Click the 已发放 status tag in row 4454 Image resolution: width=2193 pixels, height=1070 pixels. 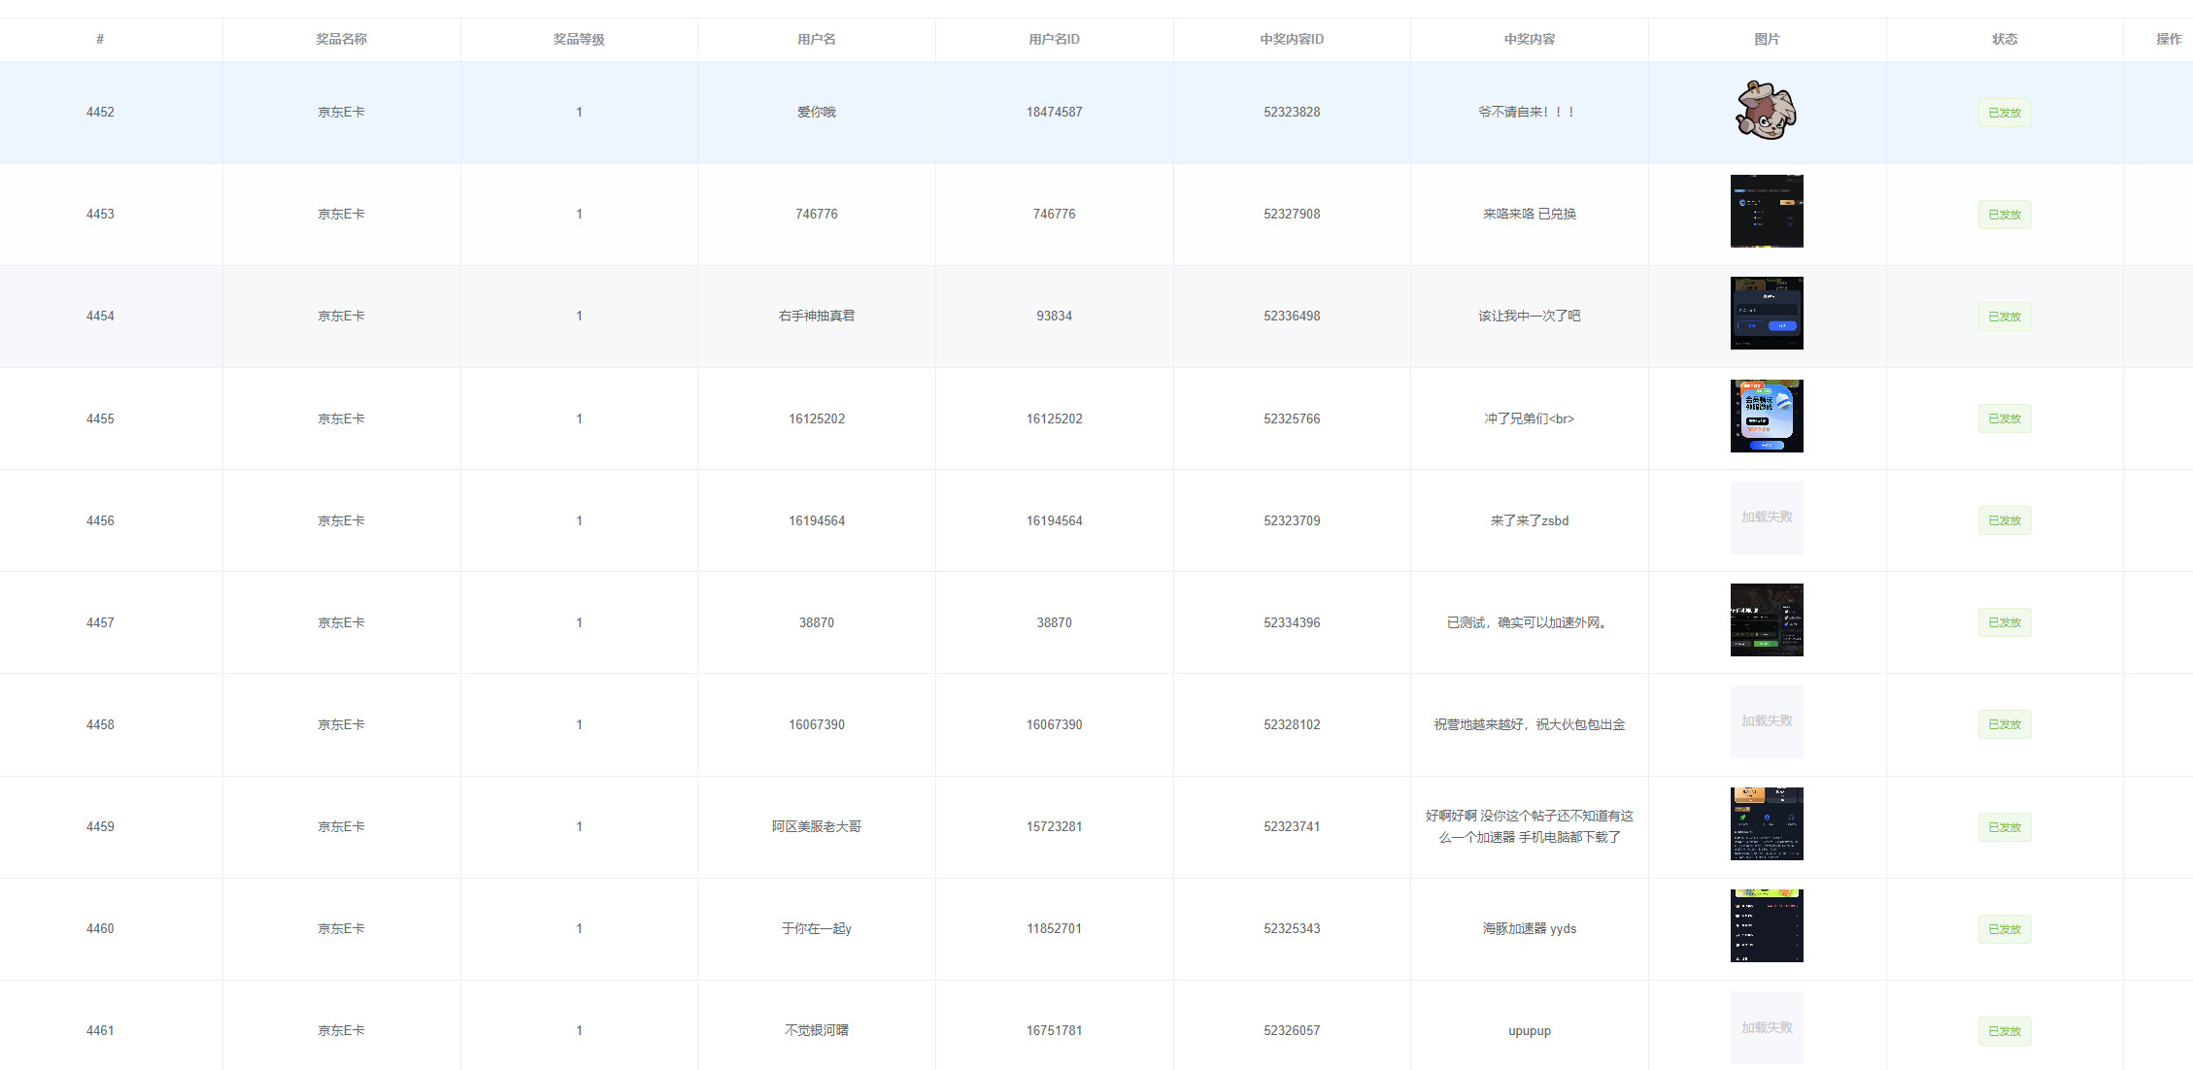tap(2005, 317)
